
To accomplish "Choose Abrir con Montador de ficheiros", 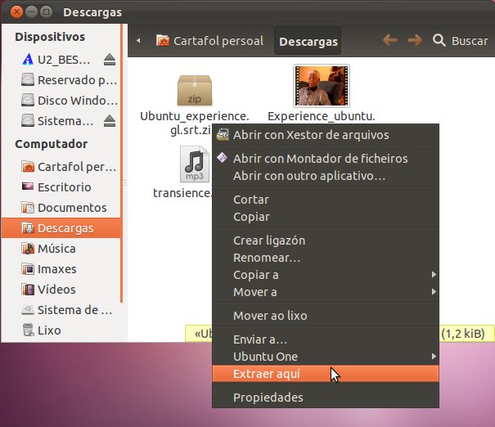I will 326,159.
